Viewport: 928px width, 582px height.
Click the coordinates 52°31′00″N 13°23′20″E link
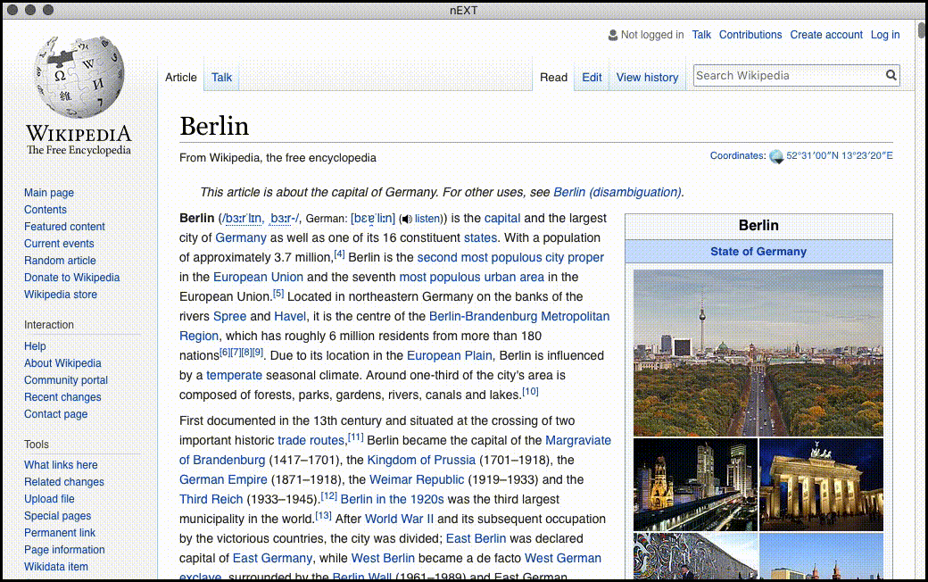click(x=840, y=155)
